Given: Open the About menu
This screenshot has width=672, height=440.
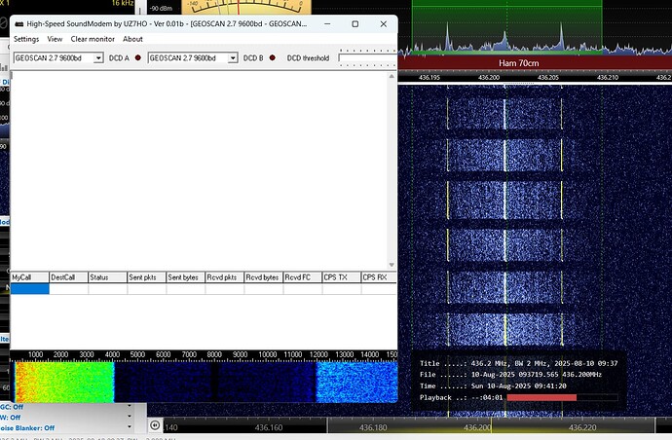Looking at the screenshot, I should pyautogui.click(x=132, y=39).
